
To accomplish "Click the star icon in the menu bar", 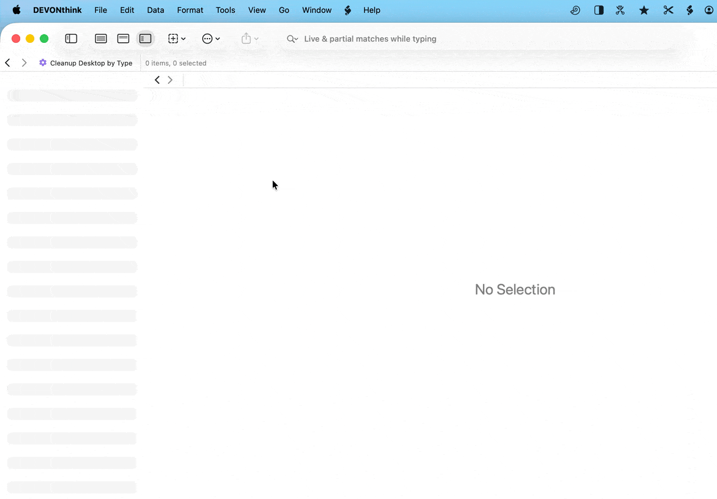I will 644,10.
